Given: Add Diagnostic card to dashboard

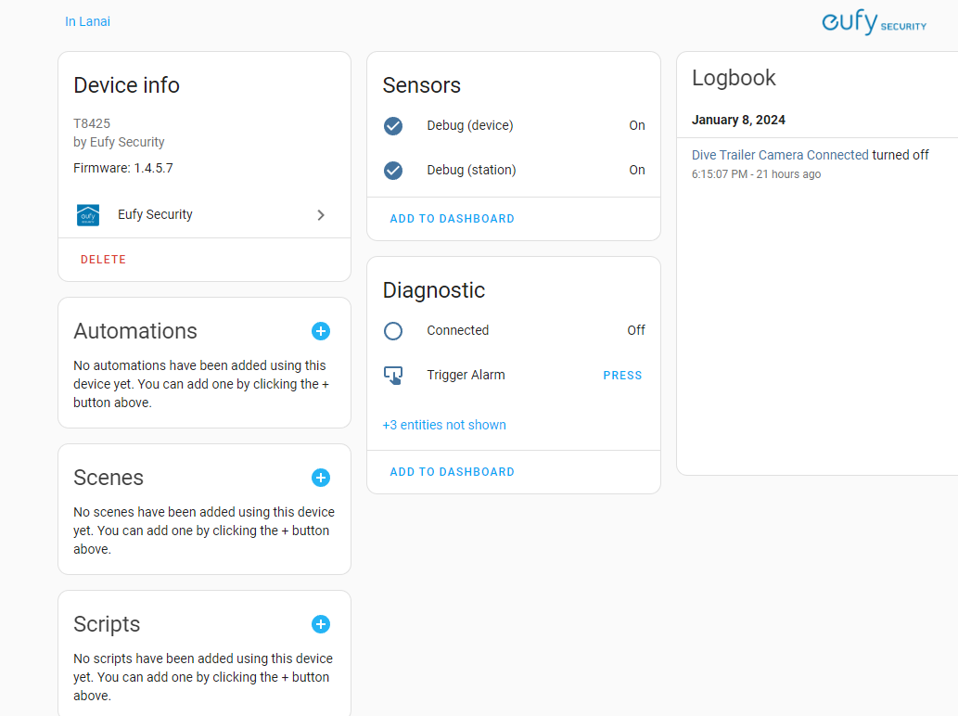Looking at the screenshot, I should click(x=453, y=472).
